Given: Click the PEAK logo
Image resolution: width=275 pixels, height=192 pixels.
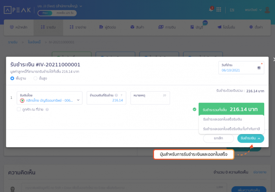Looking at the screenshot, I should tap(18, 10).
